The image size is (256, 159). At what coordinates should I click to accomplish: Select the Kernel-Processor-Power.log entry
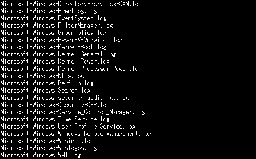[71, 68]
